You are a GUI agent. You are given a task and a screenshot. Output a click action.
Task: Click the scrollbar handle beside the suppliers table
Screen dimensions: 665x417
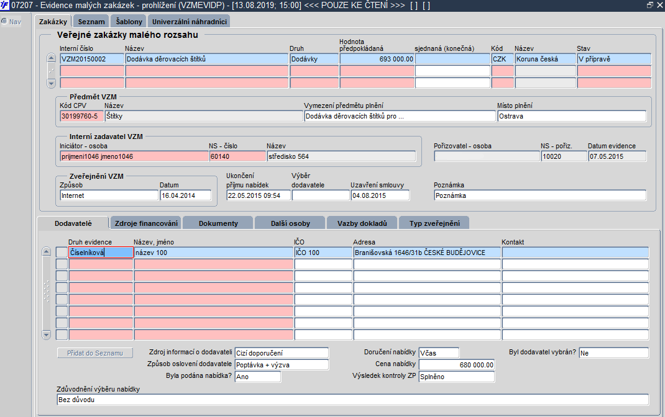[47, 291]
